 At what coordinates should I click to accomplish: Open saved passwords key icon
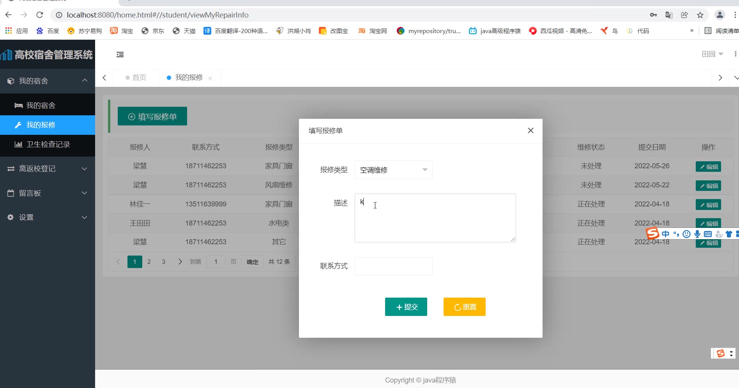pyautogui.click(x=653, y=15)
